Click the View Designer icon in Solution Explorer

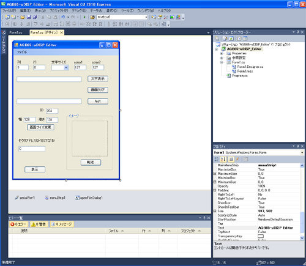point(245,39)
